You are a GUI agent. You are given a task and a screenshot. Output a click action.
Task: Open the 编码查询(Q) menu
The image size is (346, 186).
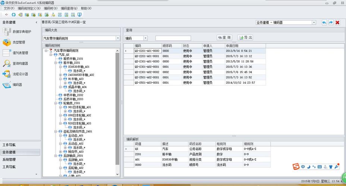point(69,8)
